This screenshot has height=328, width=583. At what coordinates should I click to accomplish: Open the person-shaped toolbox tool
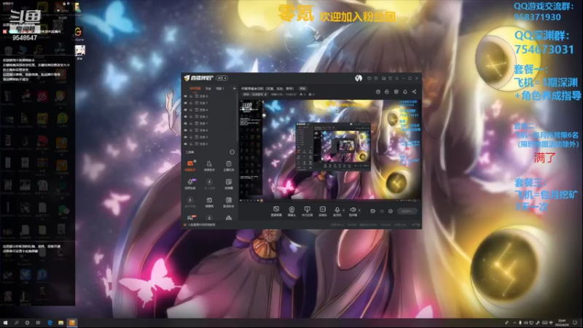coord(209,165)
